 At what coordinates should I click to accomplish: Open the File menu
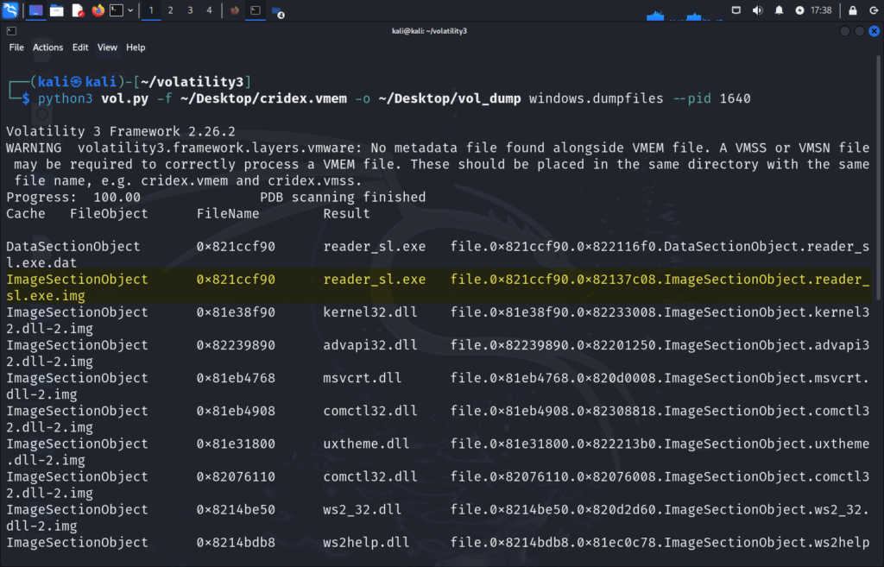click(x=16, y=47)
